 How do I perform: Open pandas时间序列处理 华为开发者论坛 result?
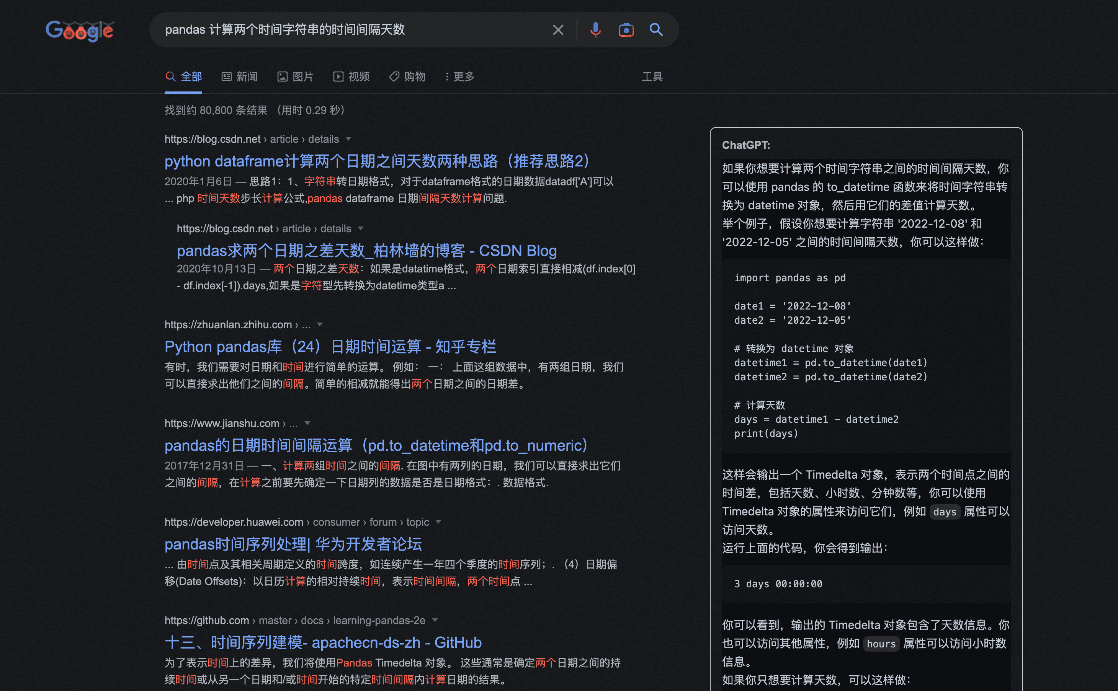(x=293, y=544)
